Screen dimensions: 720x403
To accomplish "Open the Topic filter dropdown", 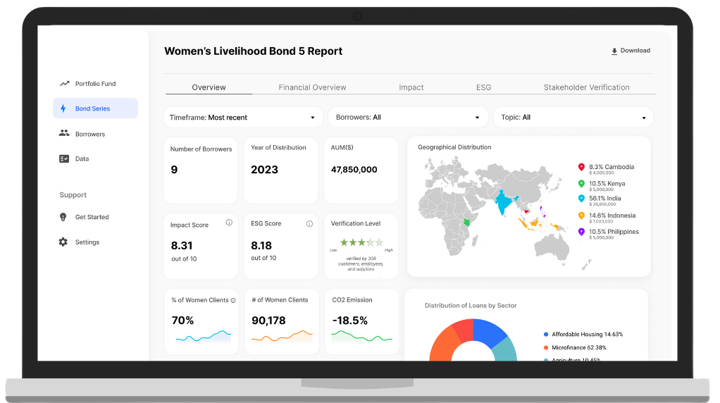I will click(x=573, y=118).
